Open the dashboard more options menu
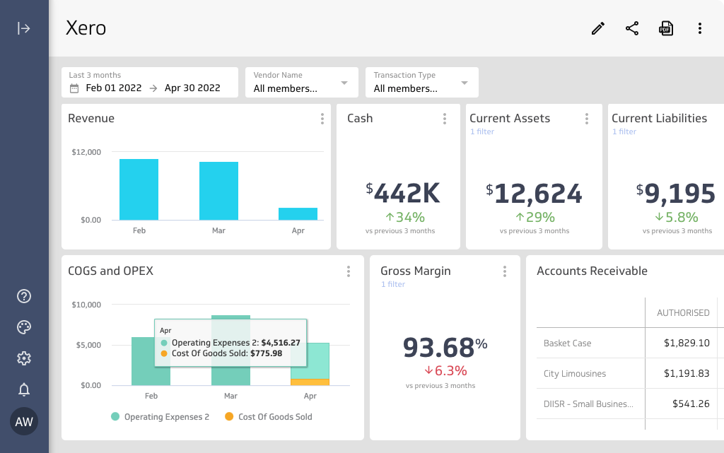724x453 pixels. click(x=700, y=28)
